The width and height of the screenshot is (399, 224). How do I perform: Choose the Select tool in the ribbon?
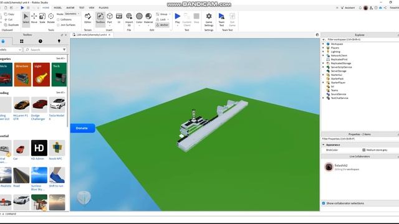coord(26,19)
